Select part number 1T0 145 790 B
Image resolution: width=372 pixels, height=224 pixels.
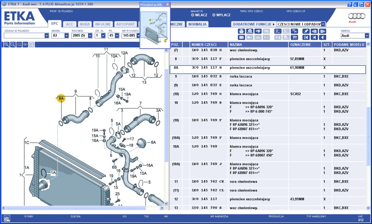pos(207,208)
